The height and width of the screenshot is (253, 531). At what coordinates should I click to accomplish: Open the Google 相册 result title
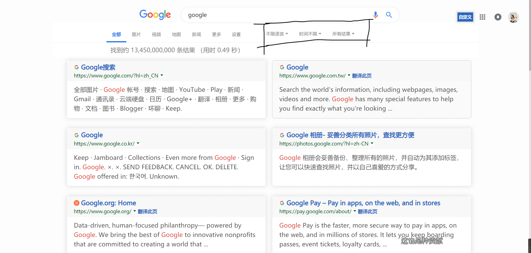point(350,135)
